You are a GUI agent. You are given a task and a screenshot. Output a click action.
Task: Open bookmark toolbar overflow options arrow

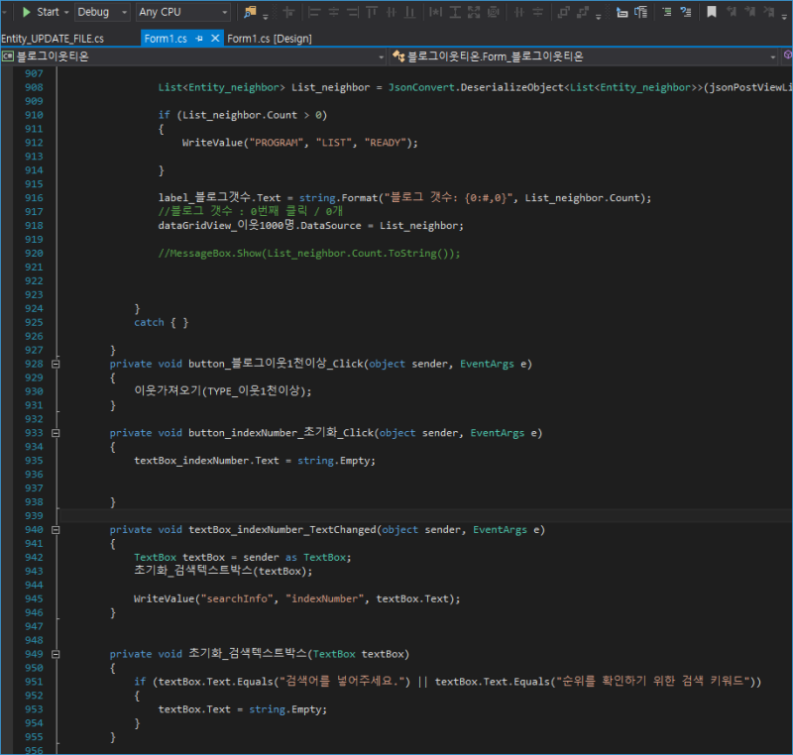[x=784, y=17]
